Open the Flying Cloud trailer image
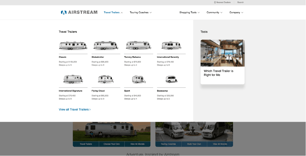 106,79
